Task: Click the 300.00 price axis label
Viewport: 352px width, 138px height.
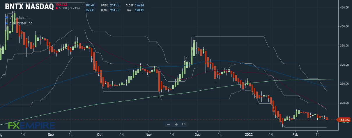Action: click(x=345, y=65)
